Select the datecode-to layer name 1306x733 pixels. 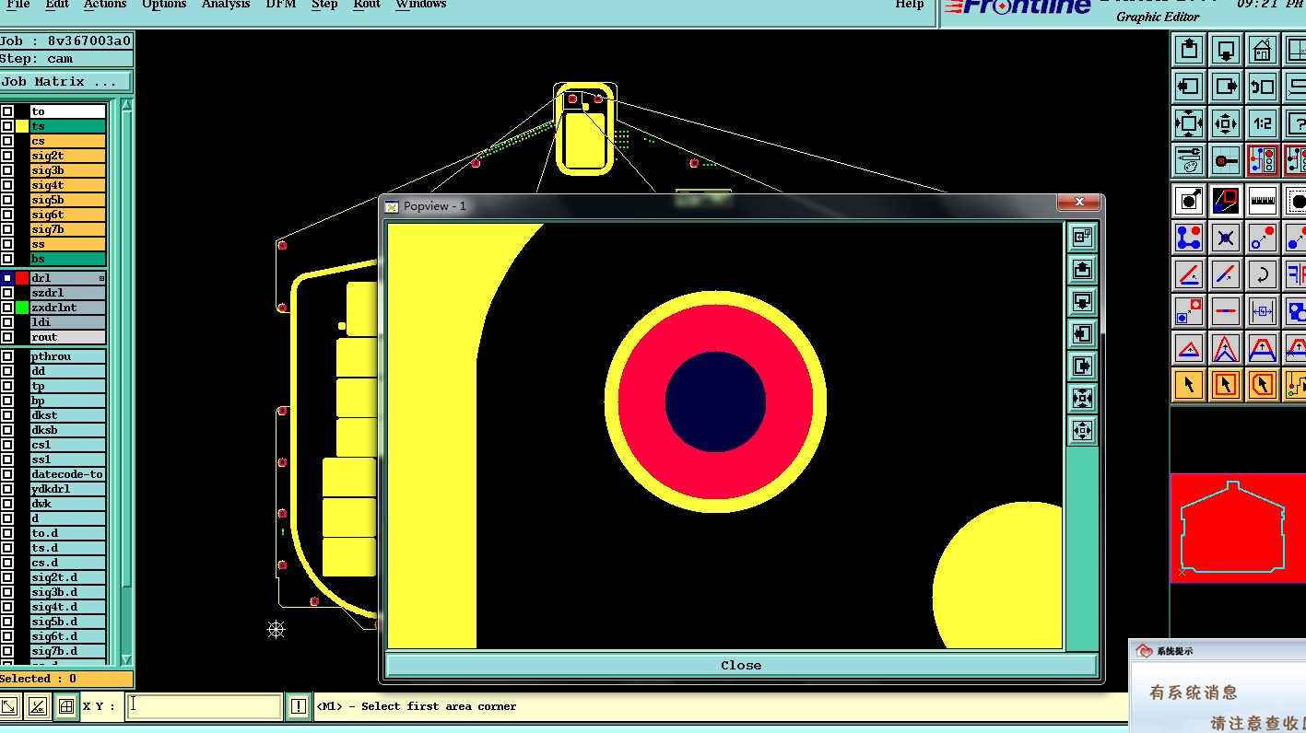tap(67, 474)
